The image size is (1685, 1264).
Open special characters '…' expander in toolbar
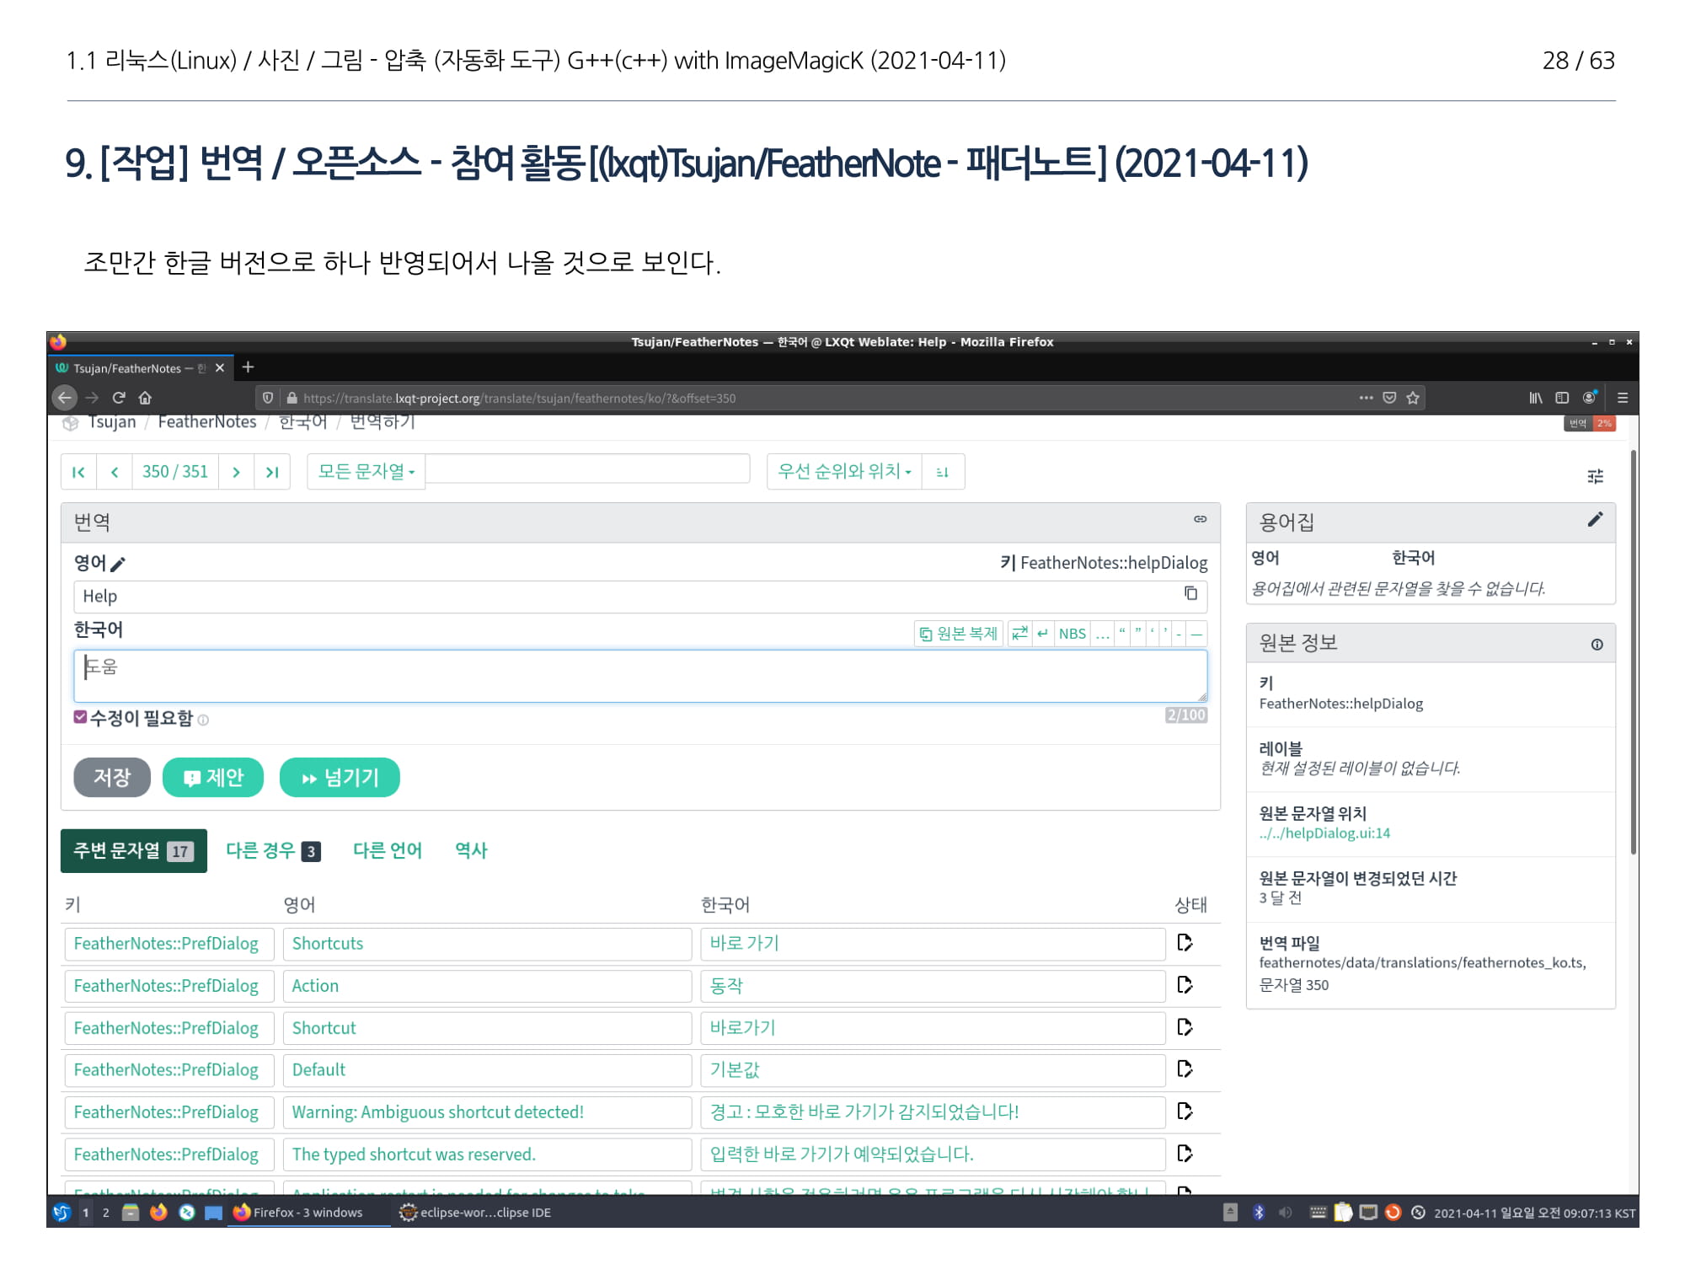(1102, 634)
